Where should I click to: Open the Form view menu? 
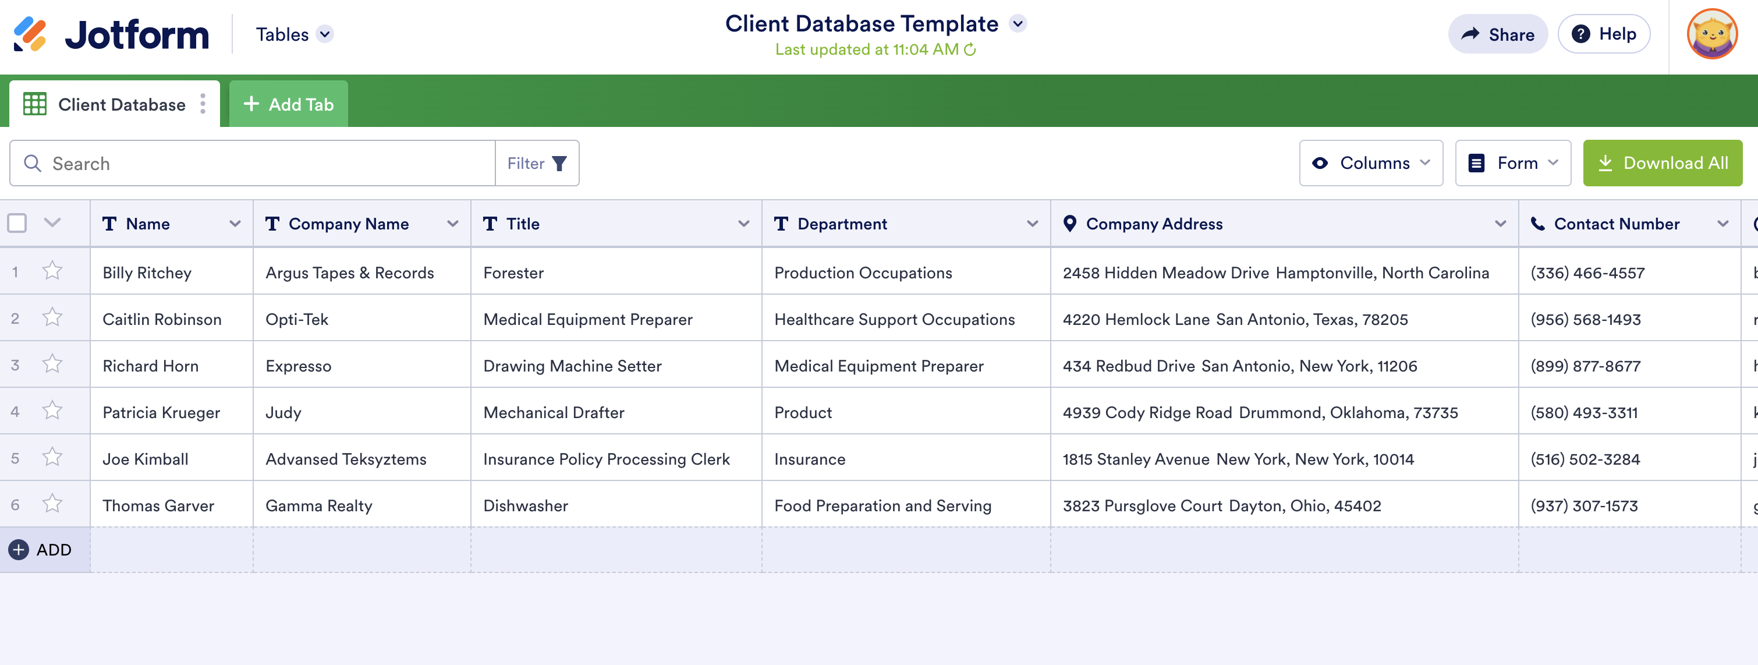point(1512,163)
